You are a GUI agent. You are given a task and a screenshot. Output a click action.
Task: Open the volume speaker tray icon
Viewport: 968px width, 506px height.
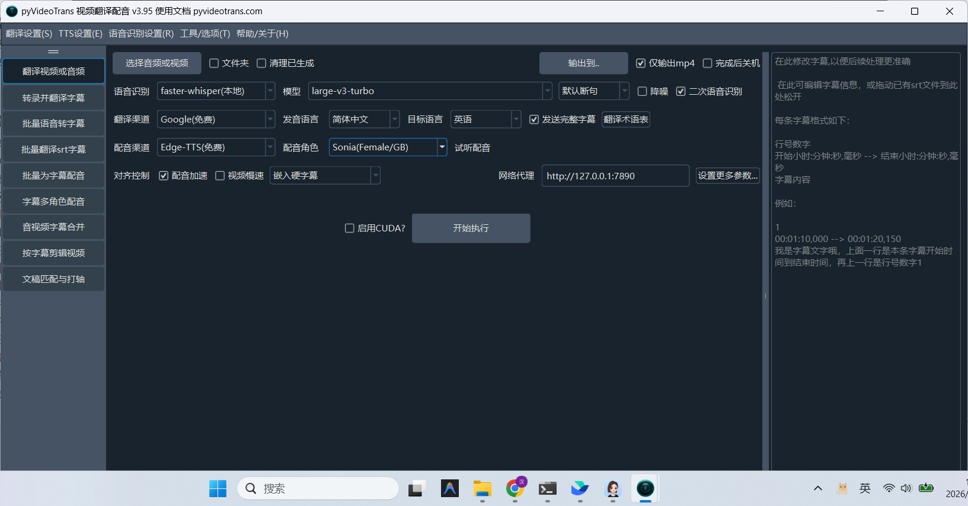(906, 489)
